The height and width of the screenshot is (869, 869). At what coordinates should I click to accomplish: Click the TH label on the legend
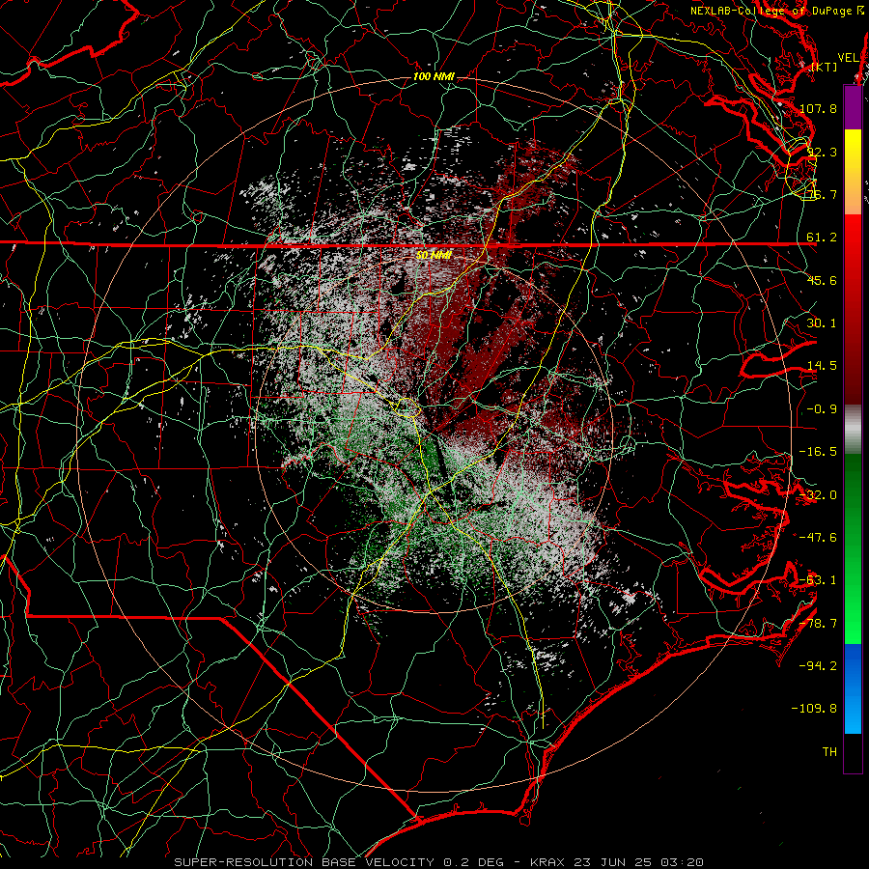point(829,752)
